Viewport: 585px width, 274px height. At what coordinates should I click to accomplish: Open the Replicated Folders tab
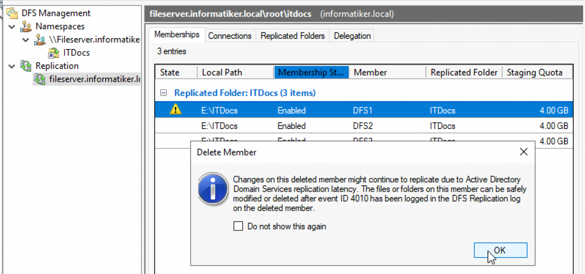pyautogui.click(x=292, y=35)
